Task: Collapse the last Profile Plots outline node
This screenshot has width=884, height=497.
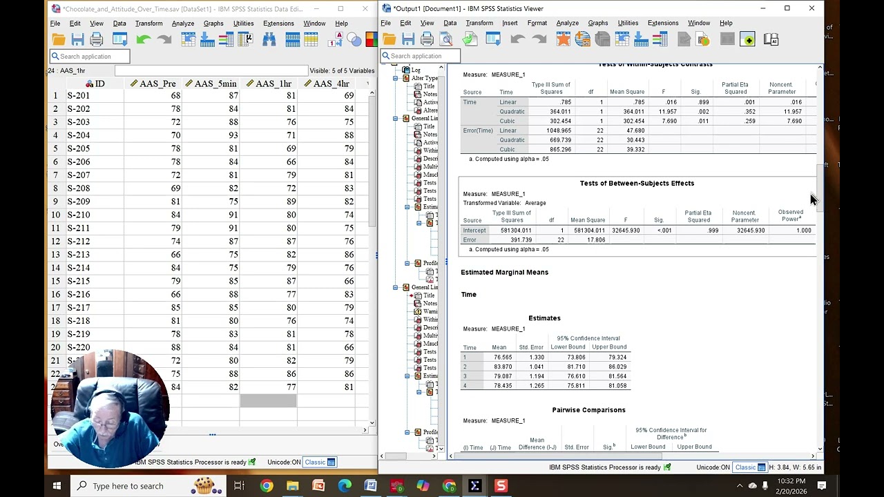Action: [407, 432]
